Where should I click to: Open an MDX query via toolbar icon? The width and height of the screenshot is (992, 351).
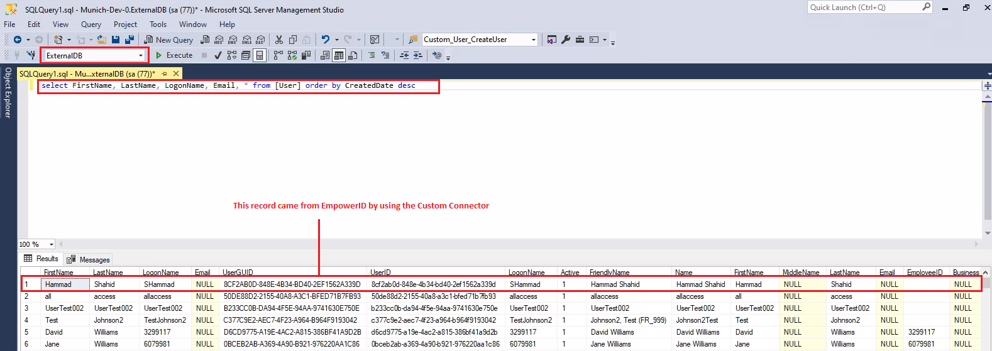[218, 40]
